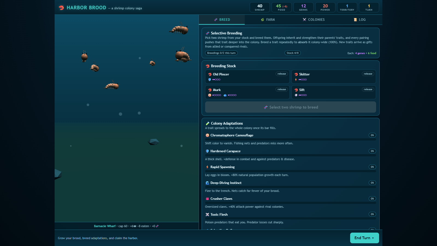437x246 pixels.
Task: Release Murk from breeding stock
Action: (282, 89)
